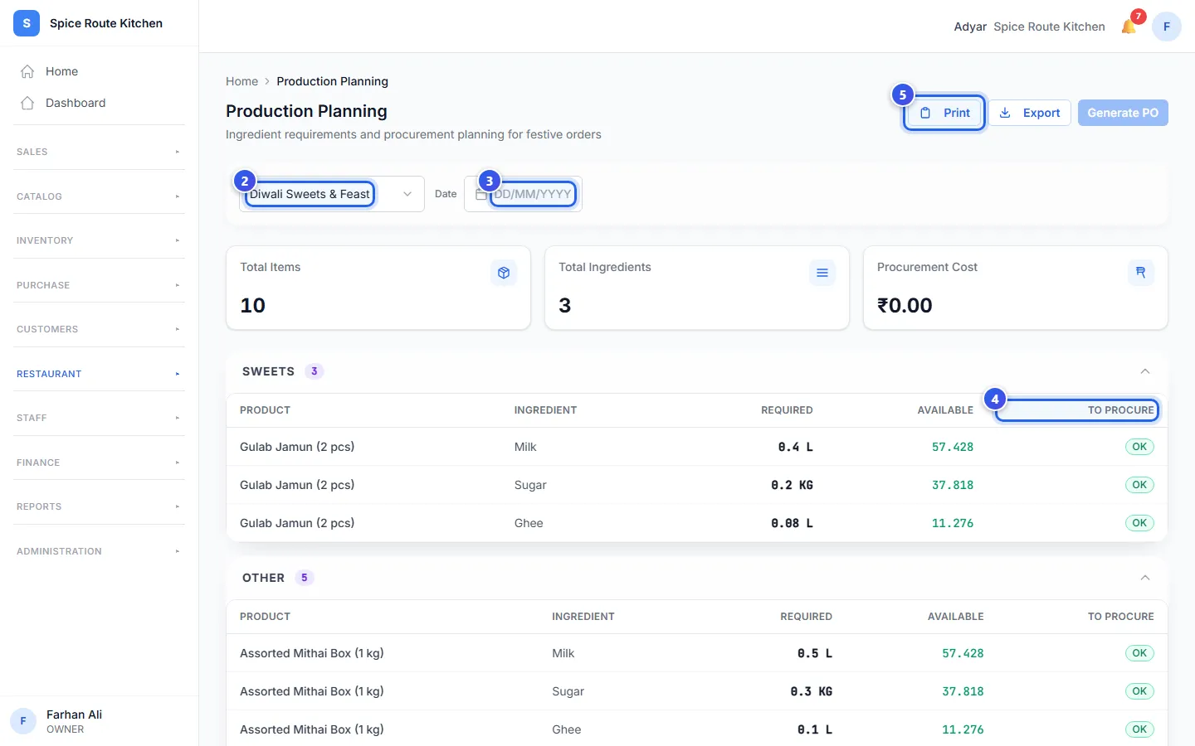Viewport: 1195px width, 746px height.
Task: Expand the Customers sidebar section
Action: click(x=99, y=329)
